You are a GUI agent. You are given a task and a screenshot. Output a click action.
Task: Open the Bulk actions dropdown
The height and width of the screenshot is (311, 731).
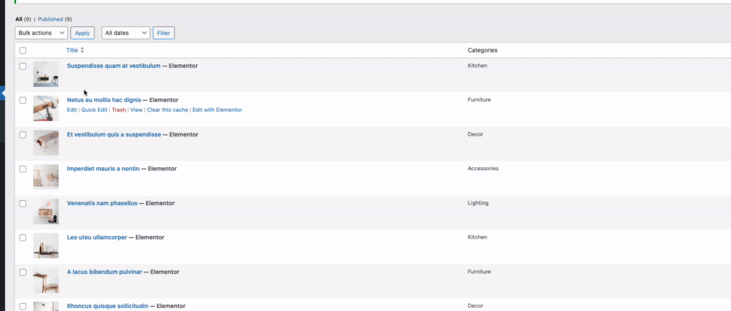41,33
